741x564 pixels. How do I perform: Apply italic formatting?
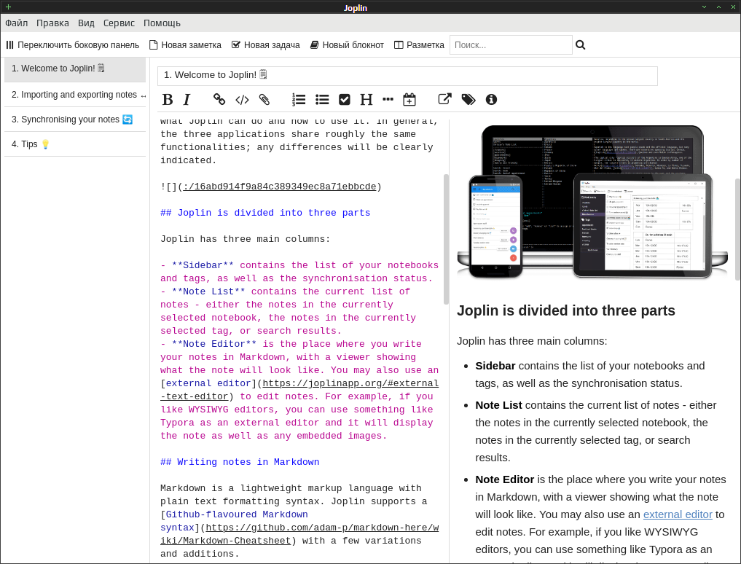coord(187,100)
